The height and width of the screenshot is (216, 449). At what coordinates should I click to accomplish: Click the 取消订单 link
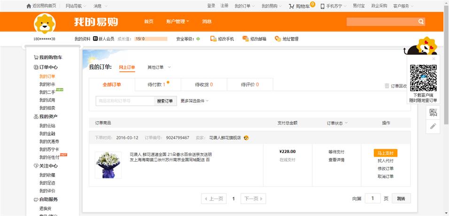(386, 177)
